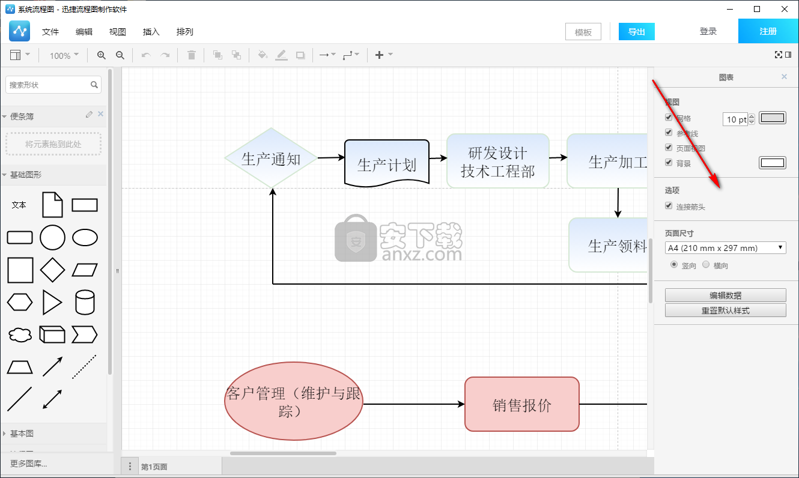Select the hexagon shape
The image size is (799, 478).
coord(20,303)
